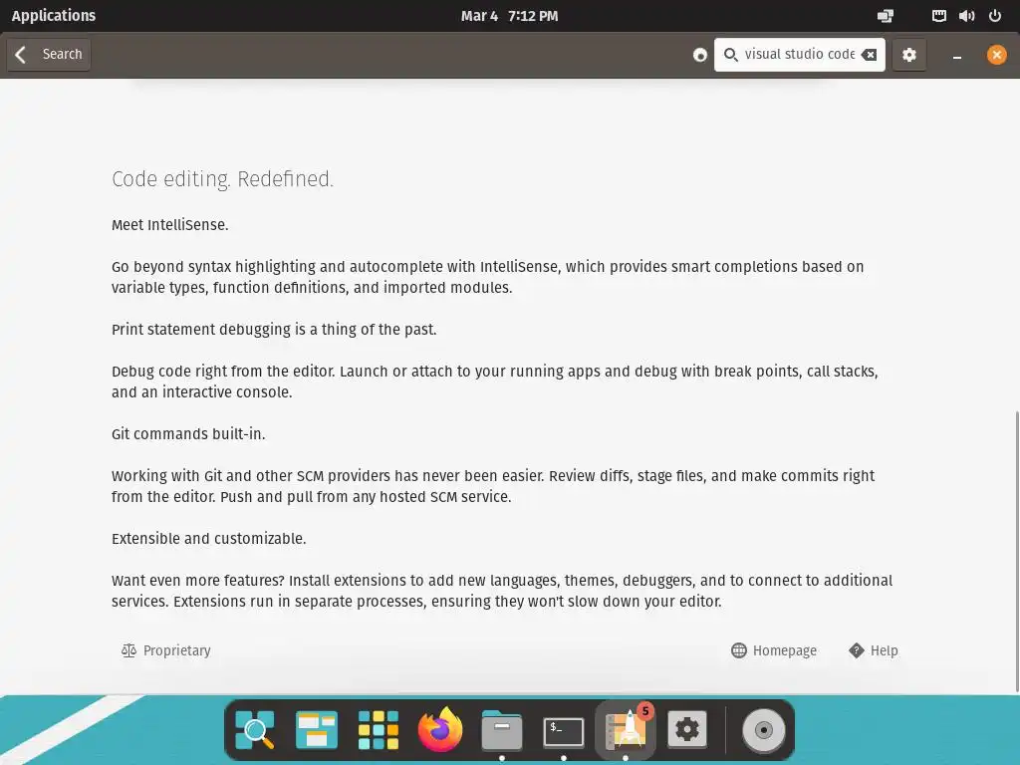Viewport: 1020px width, 765px height.
Task: Click the scales icon next to Proprietary
Action: click(x=128, y=650)
